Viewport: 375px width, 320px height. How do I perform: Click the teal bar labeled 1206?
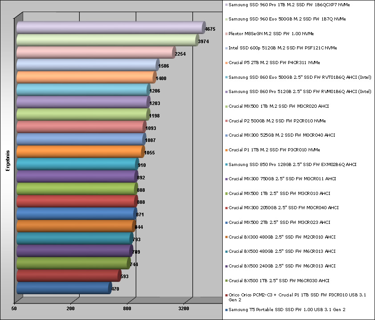(83, 89)
